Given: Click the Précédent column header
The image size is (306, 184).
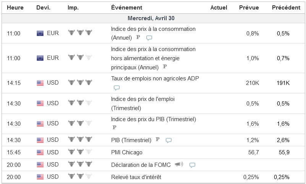Looking at the screenshot, I should pyautogui.click(x=286, y=8).
